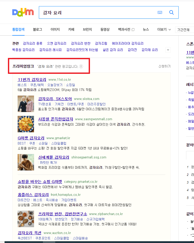
Task: Open 쇼핑을 바꾸는 쇼핑 G마켓 link
Action: pyautogui.click(x=40, y=182)
